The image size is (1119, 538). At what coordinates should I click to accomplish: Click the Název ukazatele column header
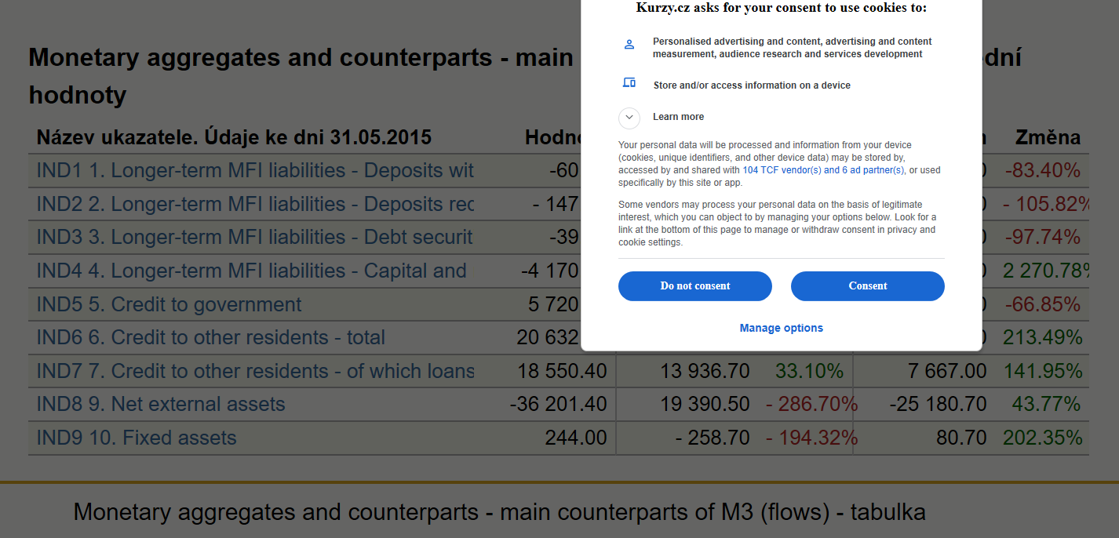[234, 138]
